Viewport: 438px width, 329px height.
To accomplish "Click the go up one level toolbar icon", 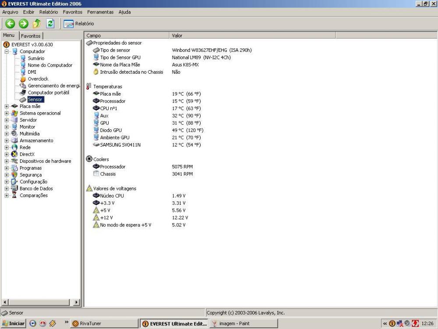I will (36, 24).
